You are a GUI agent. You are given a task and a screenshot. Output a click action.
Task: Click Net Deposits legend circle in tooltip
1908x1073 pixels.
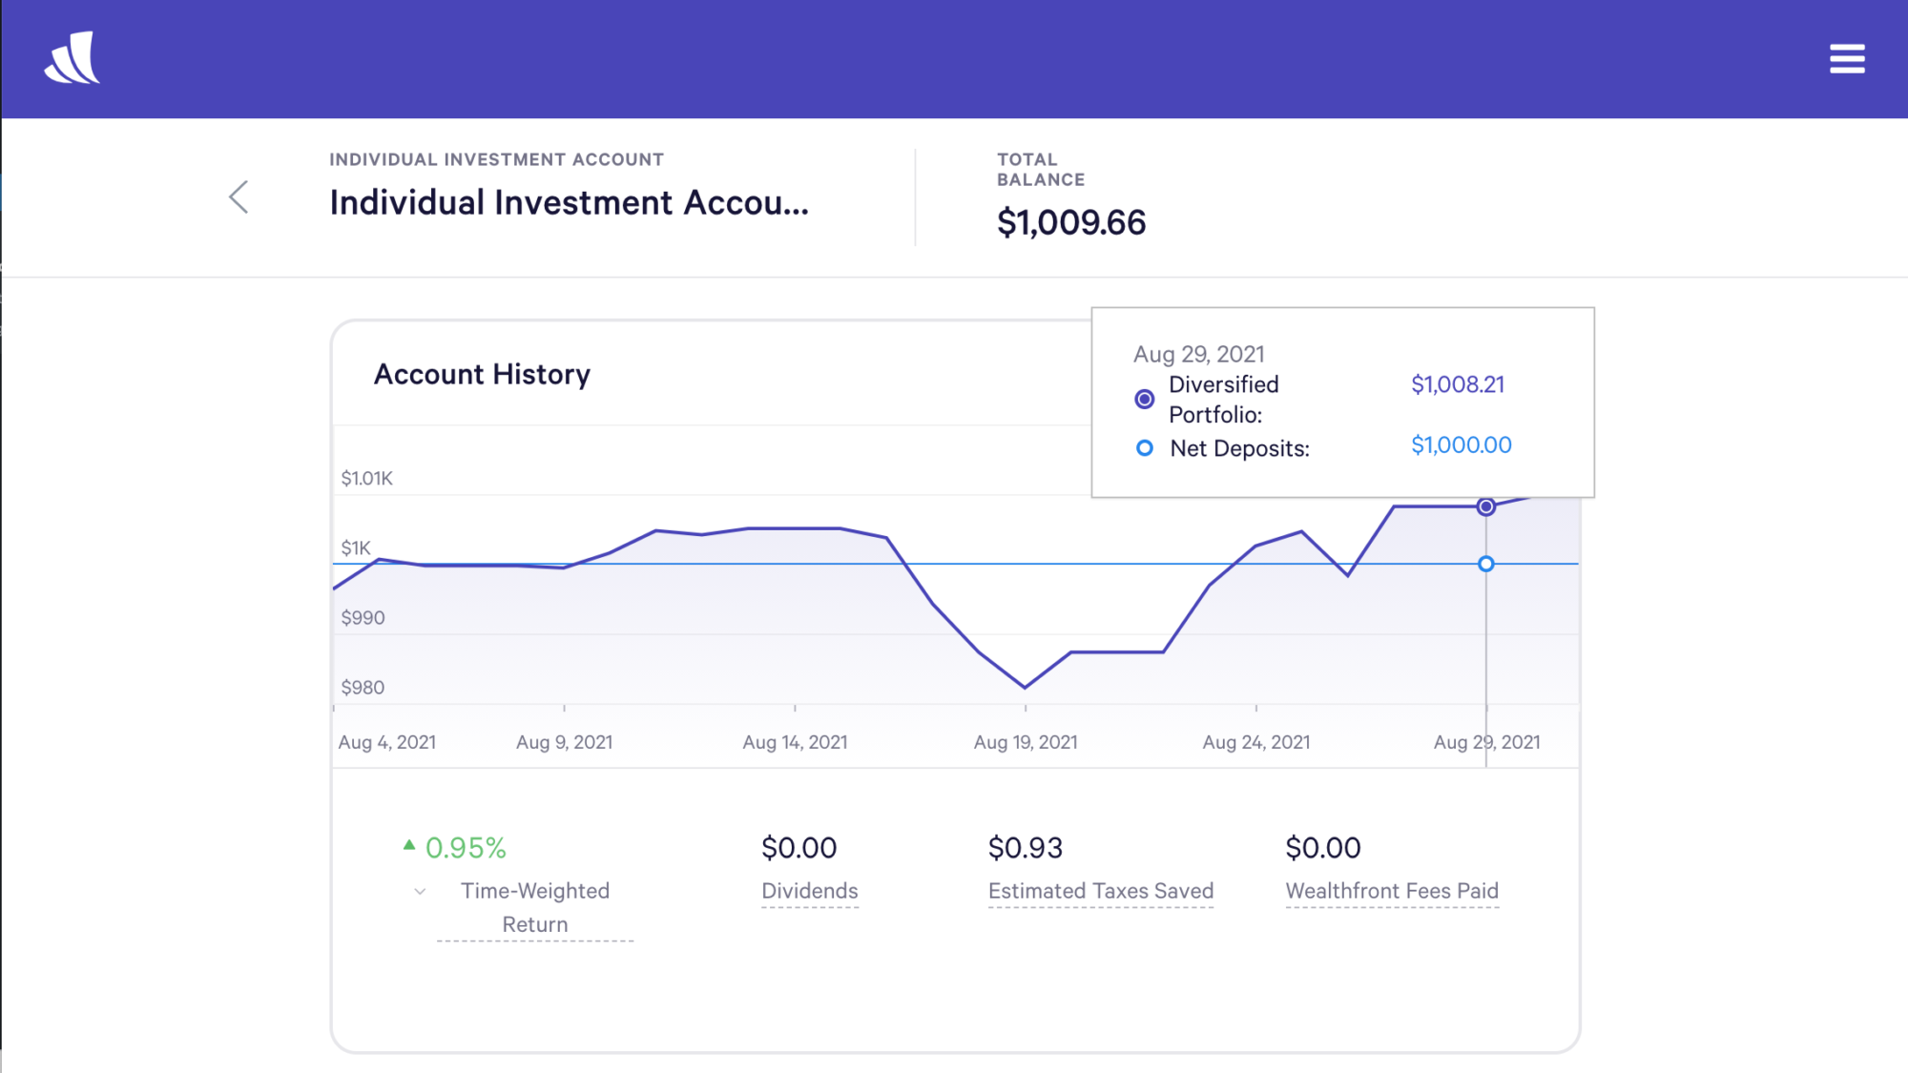click(1144, 448)
